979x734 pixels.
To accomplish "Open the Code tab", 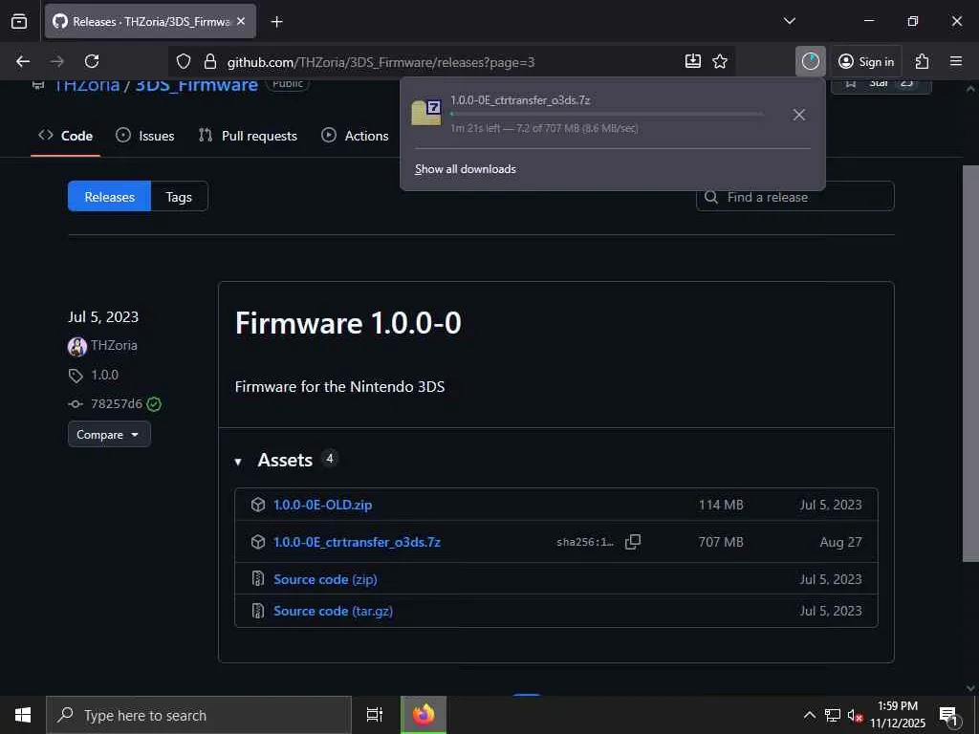I will pos(66,136).
